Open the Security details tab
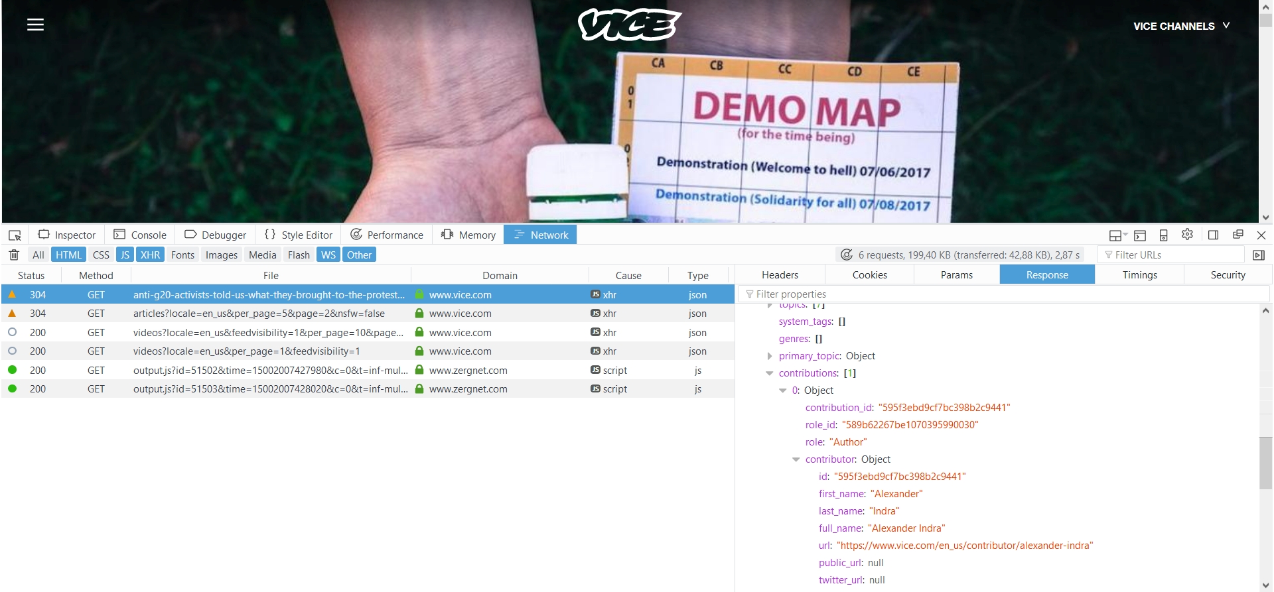Viewport: 1274px width, 592px height. (1228, 275)
